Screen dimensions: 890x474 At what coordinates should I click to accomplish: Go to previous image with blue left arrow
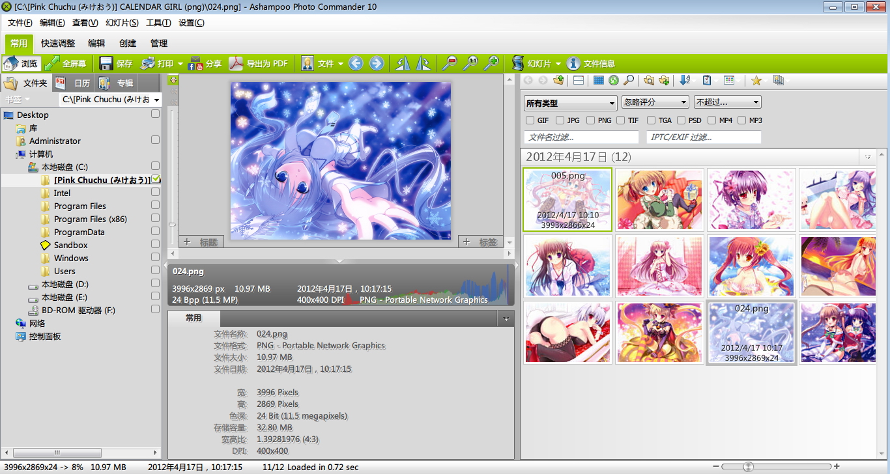pyautogui.click(x=356, y=63)
